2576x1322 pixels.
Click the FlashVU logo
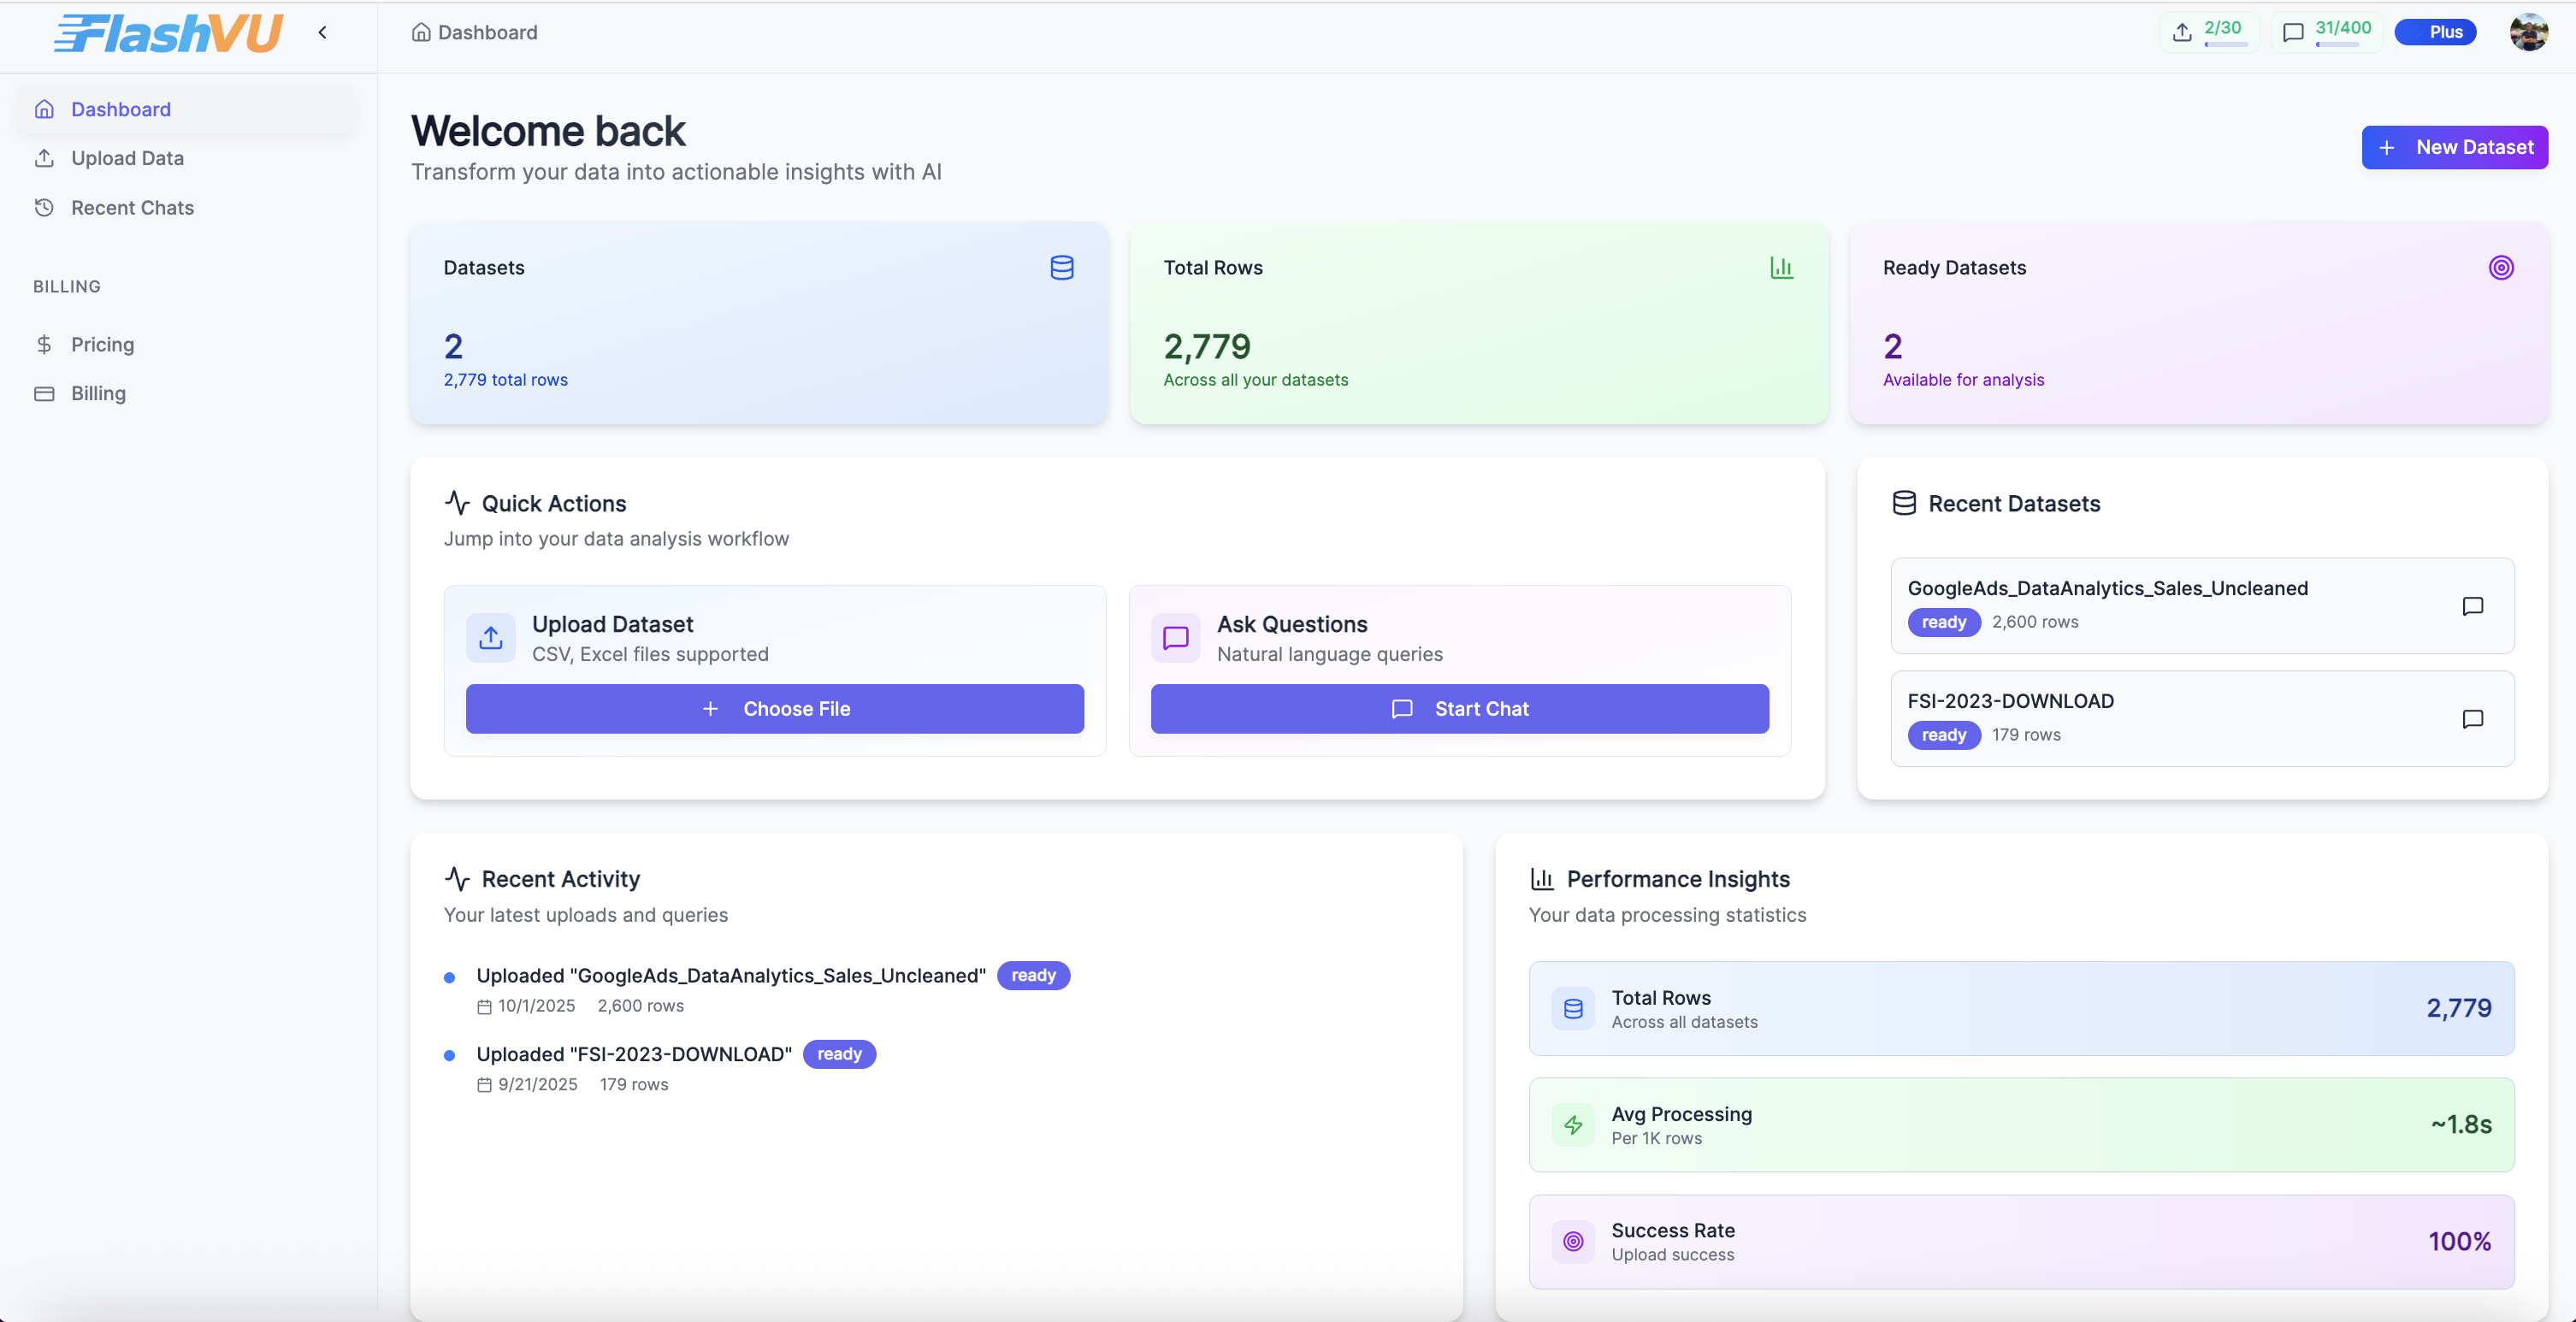click(168, 33)
